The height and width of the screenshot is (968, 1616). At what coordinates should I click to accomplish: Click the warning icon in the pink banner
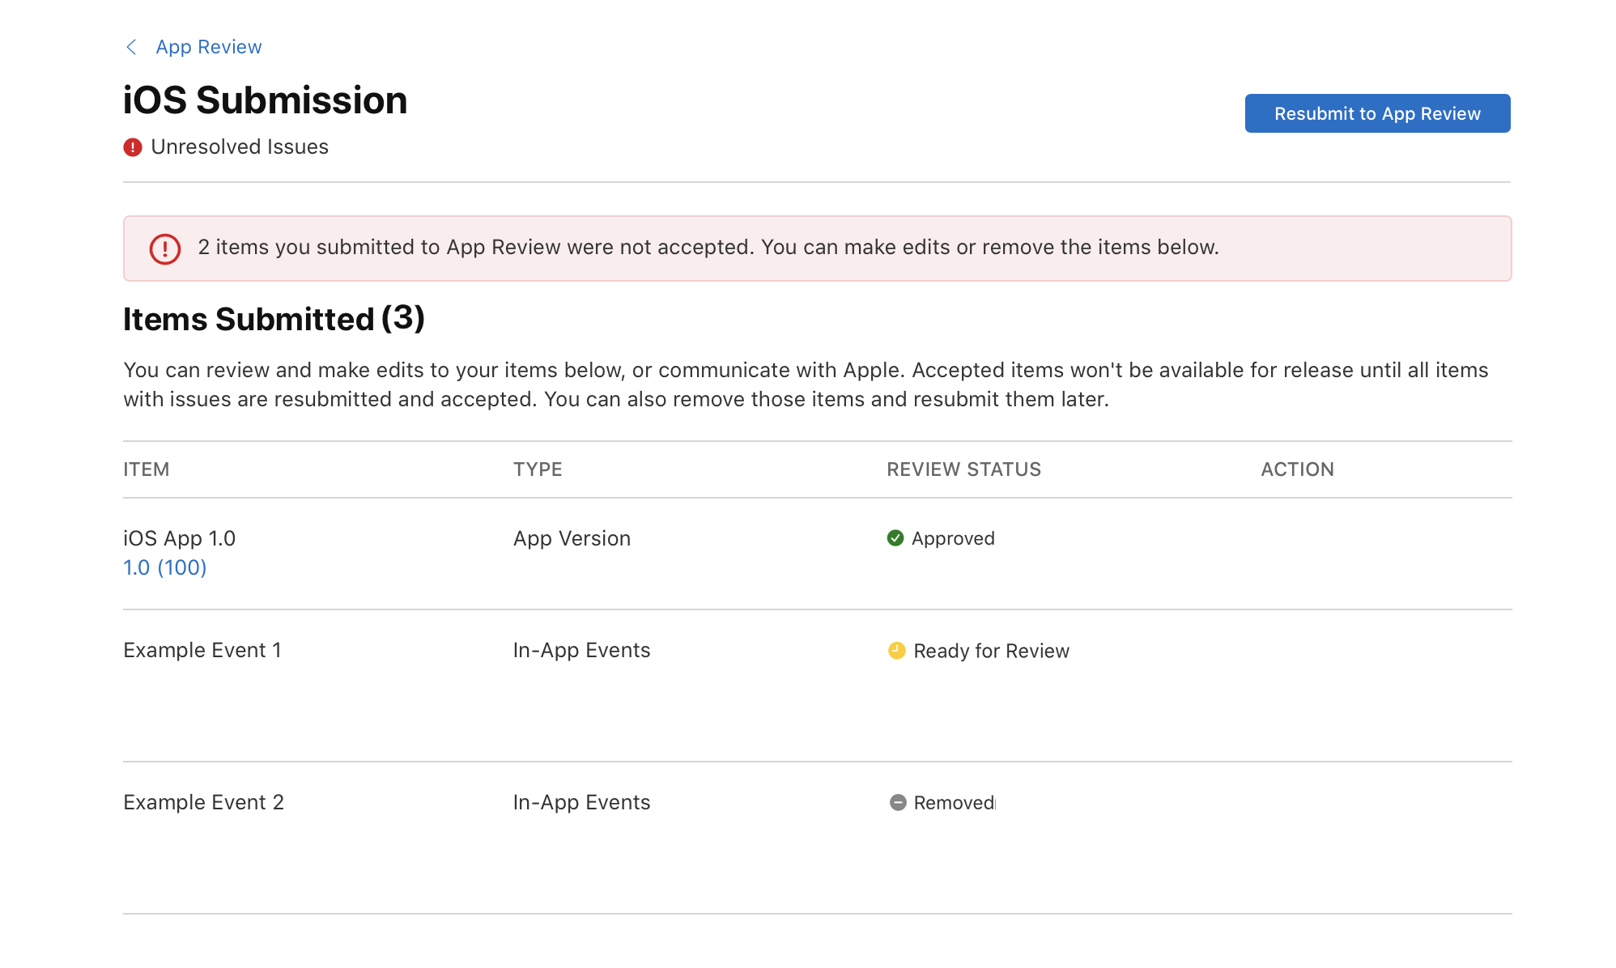click(164, 249)
